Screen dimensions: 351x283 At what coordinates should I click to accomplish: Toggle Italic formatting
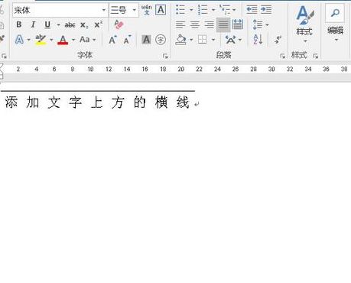pos(33,24)
